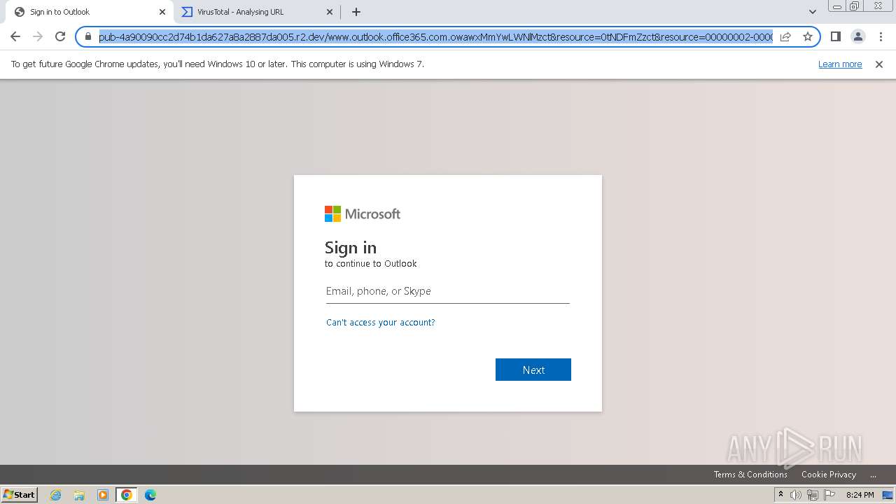
Task: Open Microsoft Edge from taskbar
Action: 150,495
